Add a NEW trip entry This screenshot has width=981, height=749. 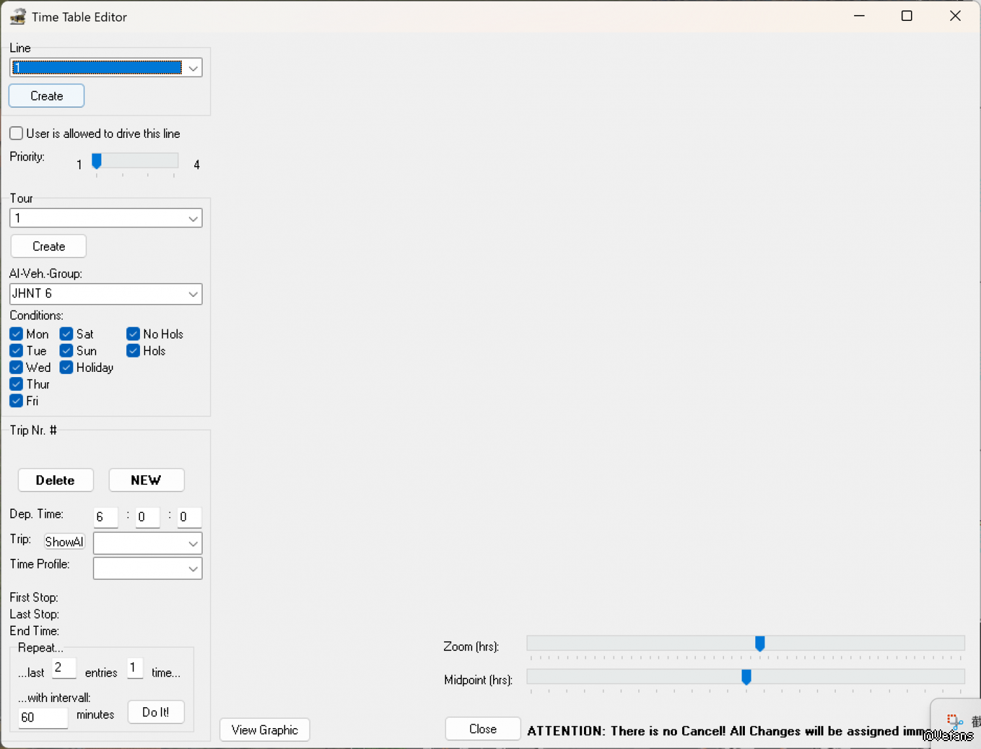pyautogui.click(x=146, y=480)
